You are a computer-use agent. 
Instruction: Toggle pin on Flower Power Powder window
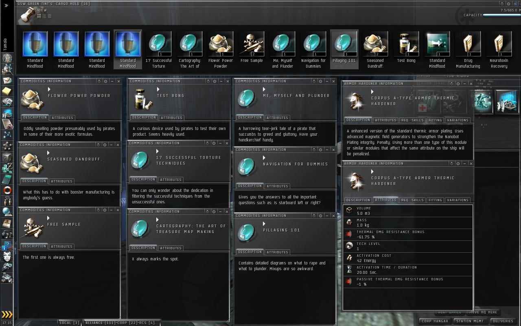105,81
